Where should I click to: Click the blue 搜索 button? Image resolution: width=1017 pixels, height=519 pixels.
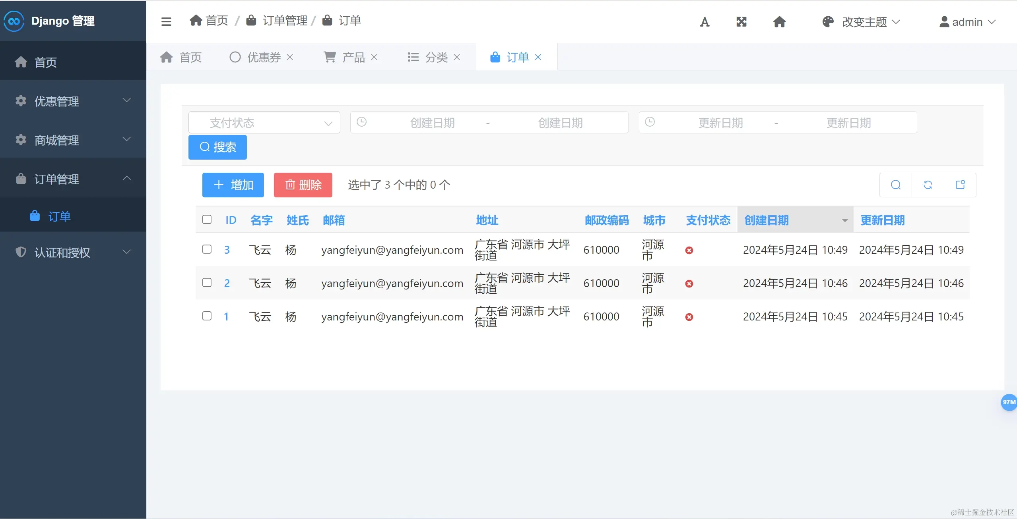pos(217,147)
